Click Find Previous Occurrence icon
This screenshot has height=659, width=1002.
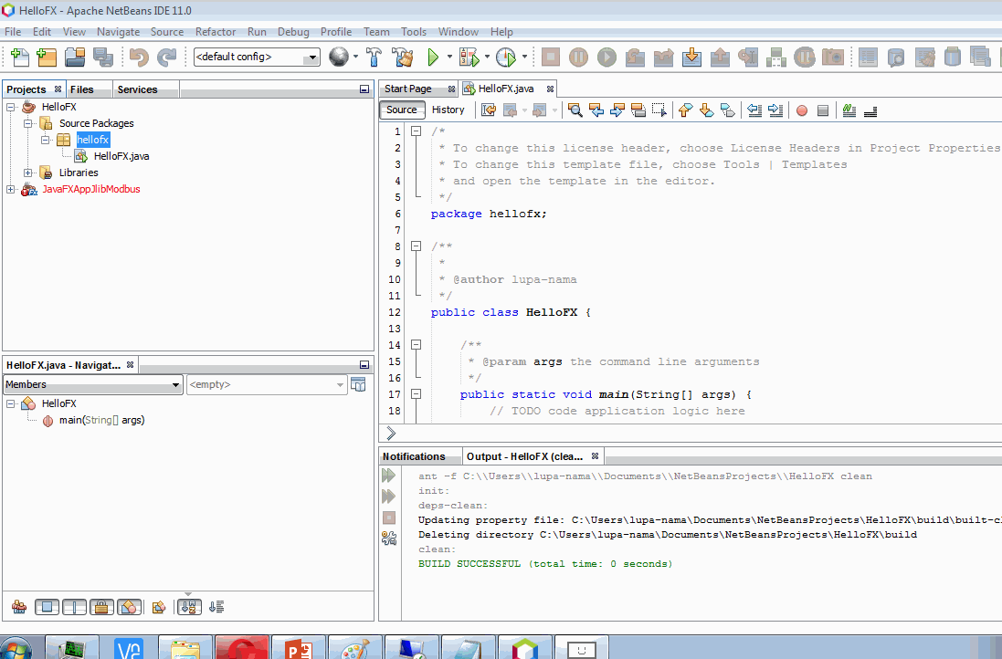coord(596,110)
